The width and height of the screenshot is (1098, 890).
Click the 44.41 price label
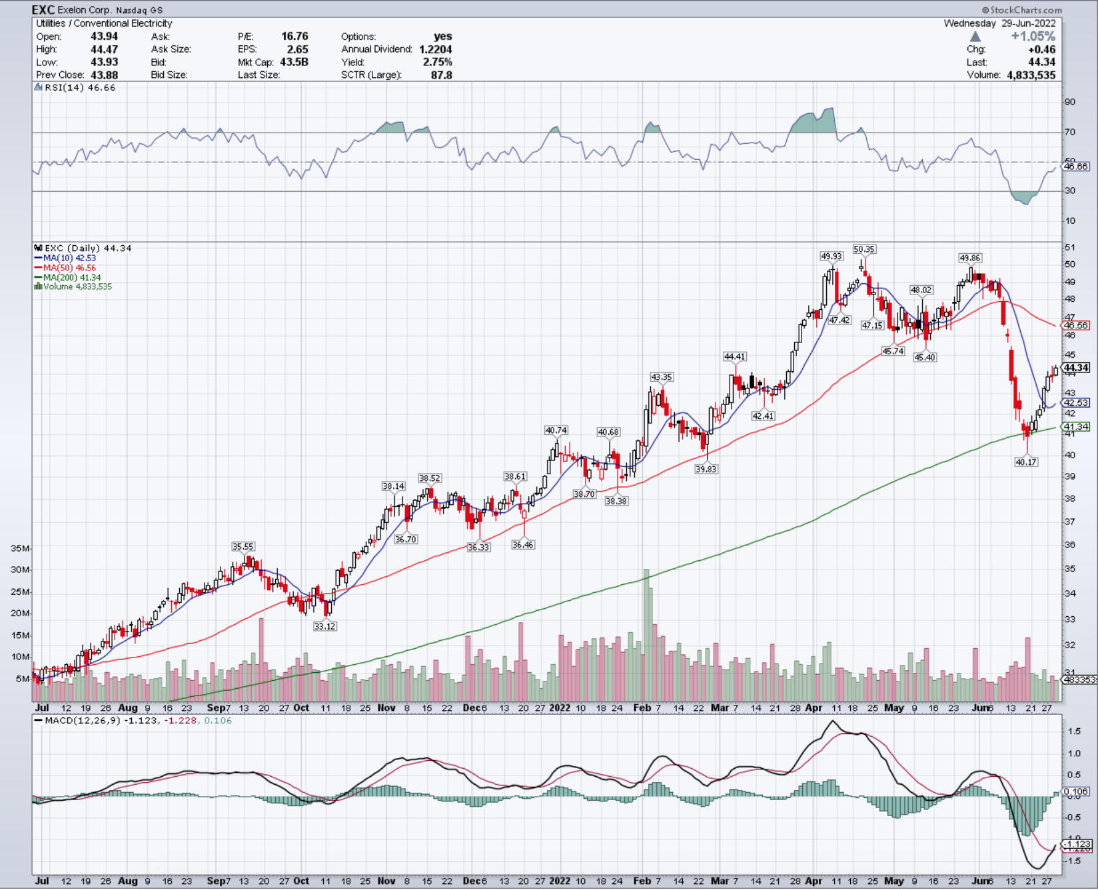[735, 356]
